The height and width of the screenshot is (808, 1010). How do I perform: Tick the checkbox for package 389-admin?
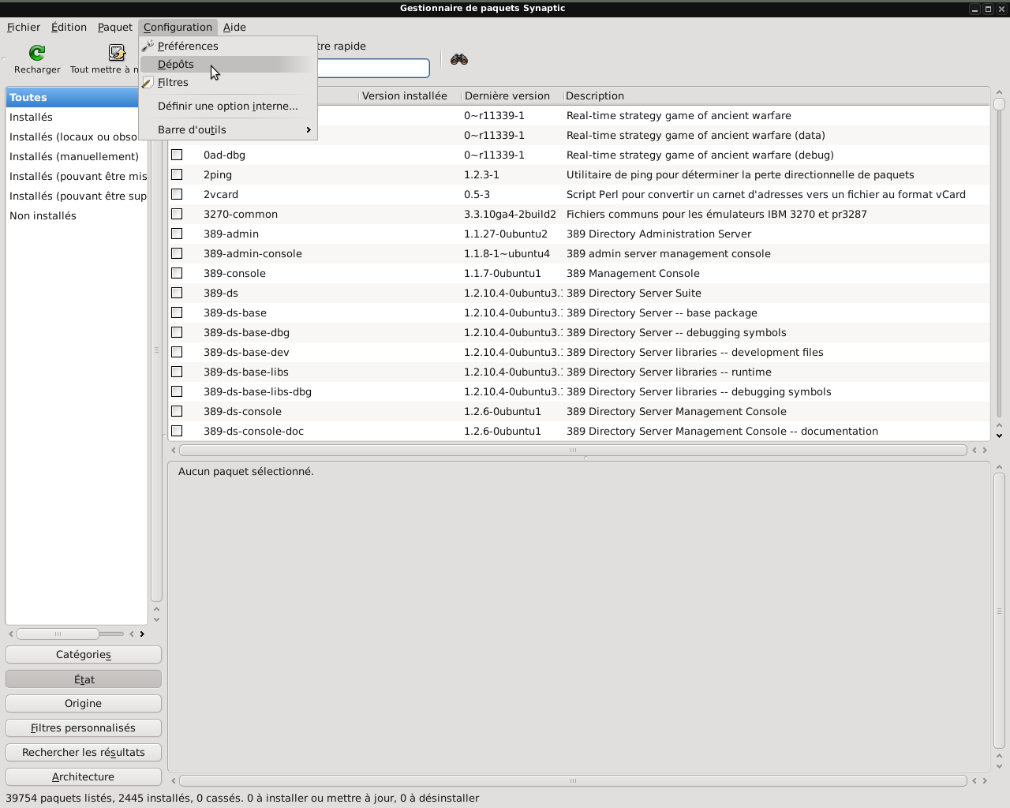pyautogui.click(x=177, y=234)
